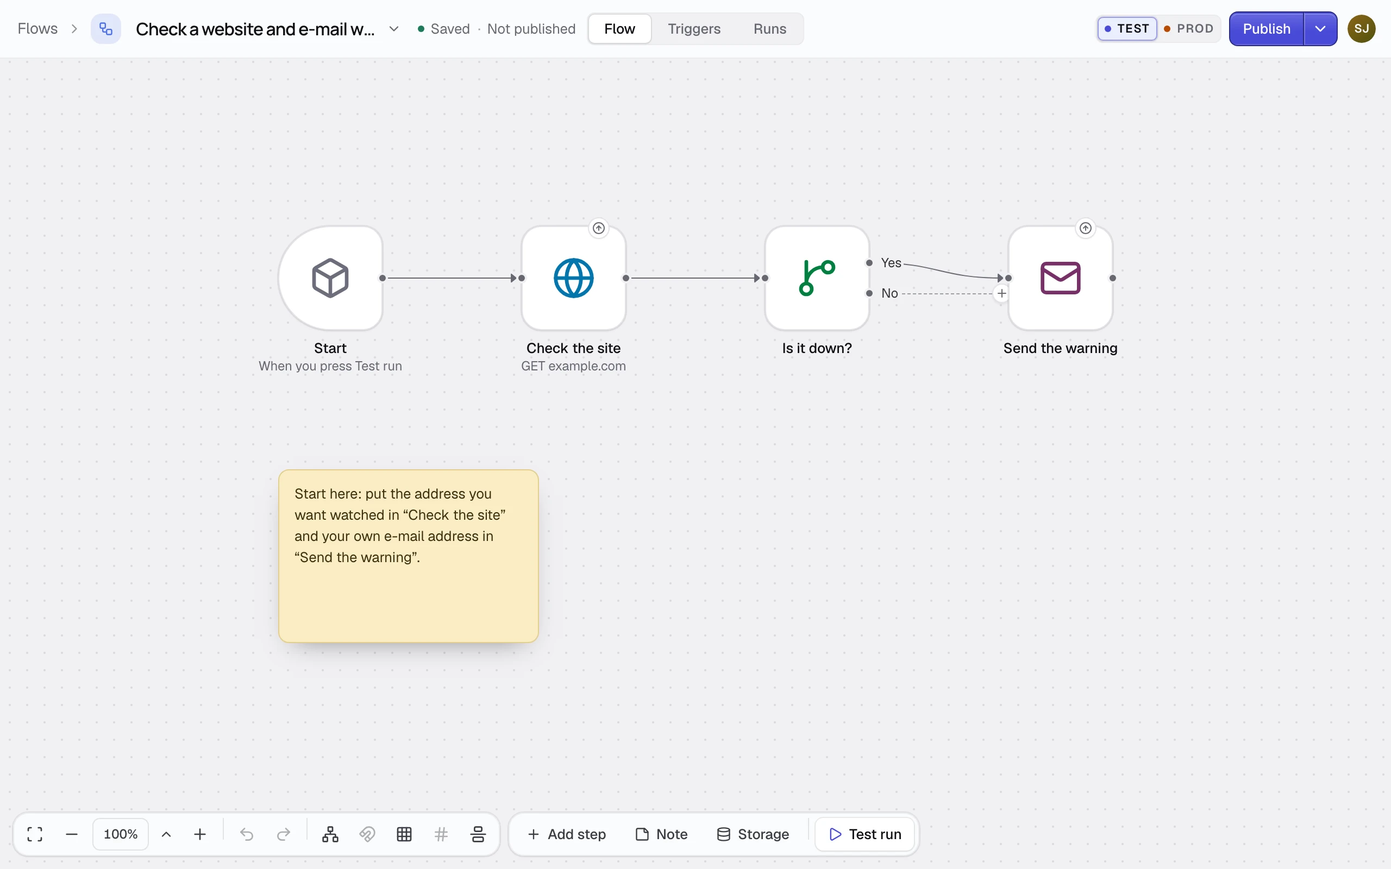Viewport: 1391px width, 869px height.
Task: Open the SJ user avatar menu
Action: click(x=1361, y=29)
